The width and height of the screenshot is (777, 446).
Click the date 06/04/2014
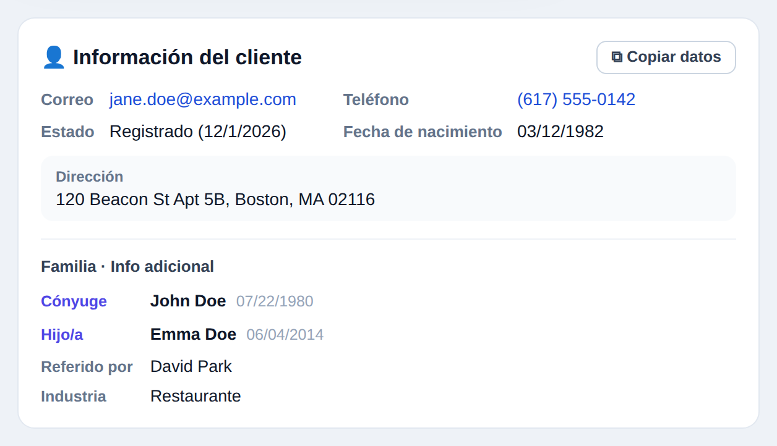click(285, 335)
